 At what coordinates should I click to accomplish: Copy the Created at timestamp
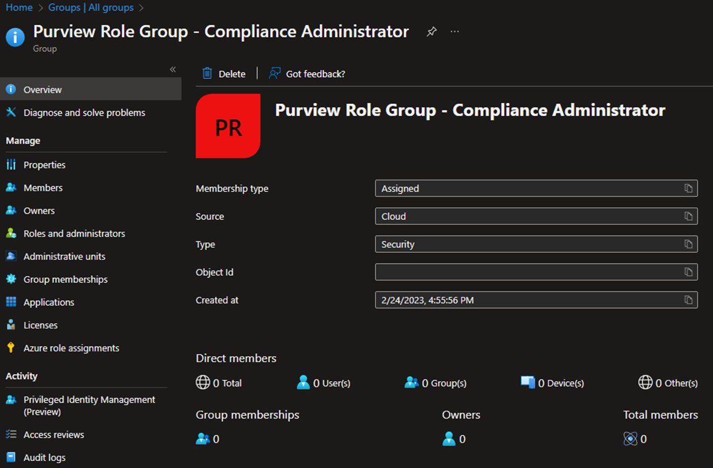click(688, 299)
